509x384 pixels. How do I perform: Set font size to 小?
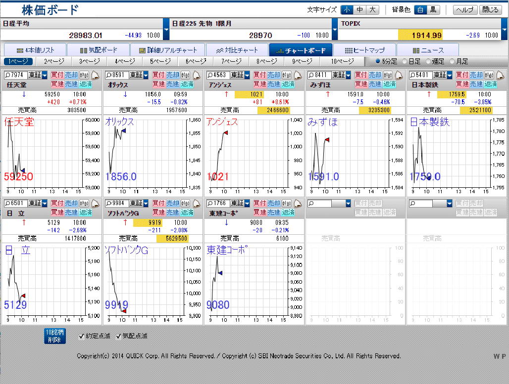347,10
